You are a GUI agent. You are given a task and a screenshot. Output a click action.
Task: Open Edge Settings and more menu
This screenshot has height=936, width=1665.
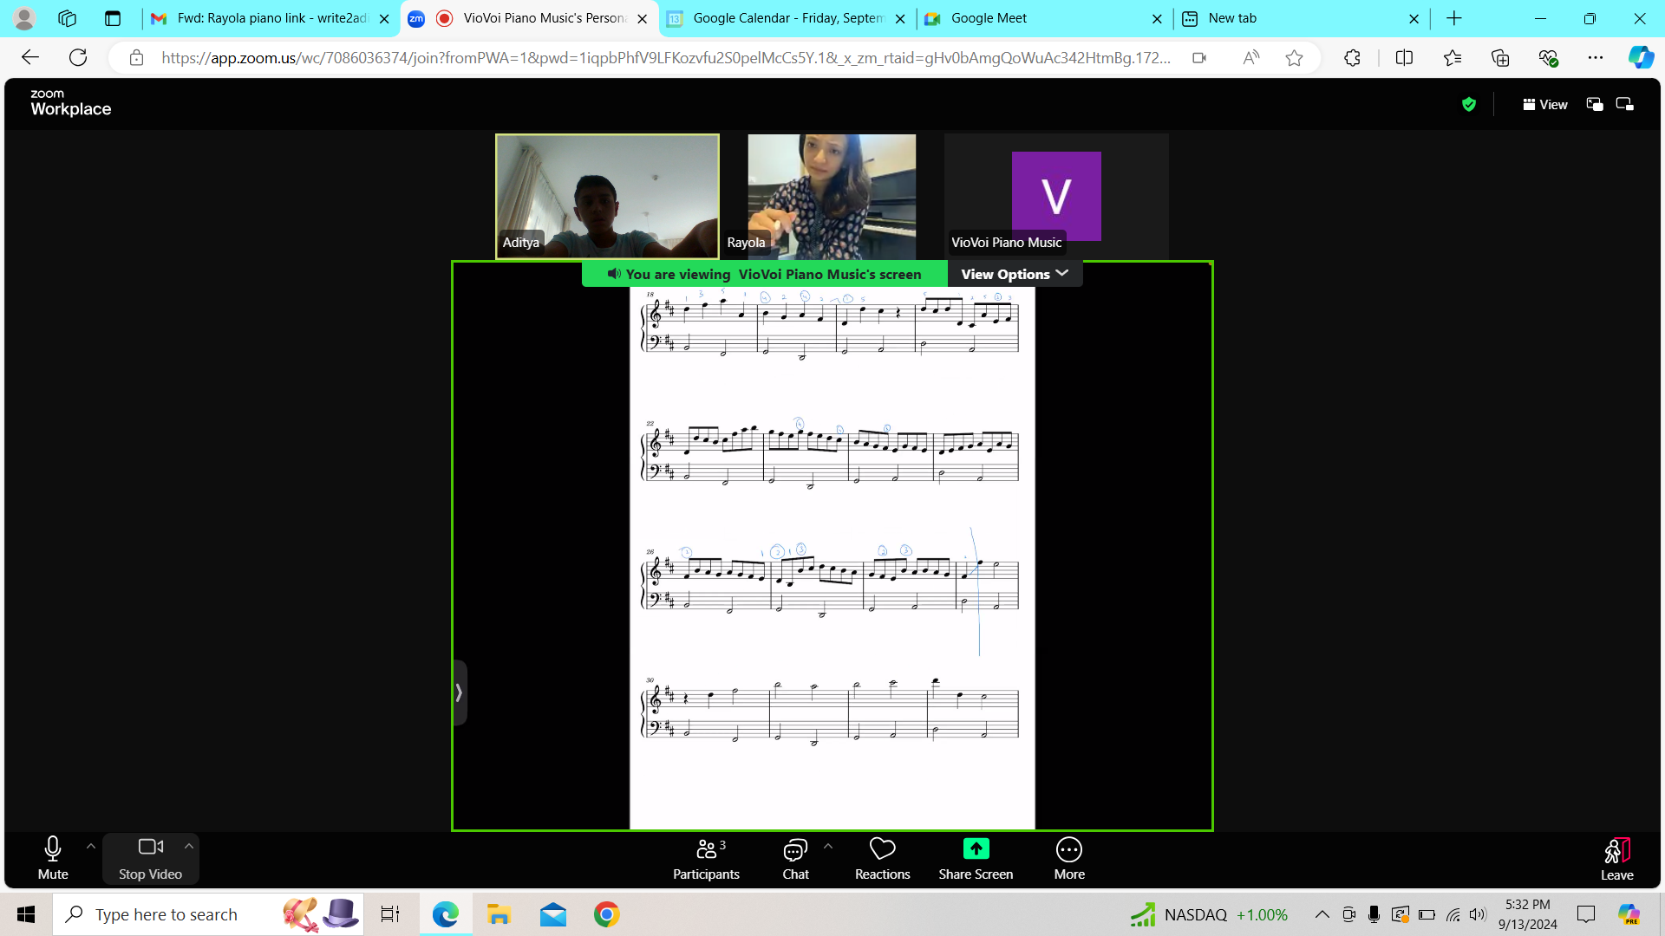[x=1596, y=58]
